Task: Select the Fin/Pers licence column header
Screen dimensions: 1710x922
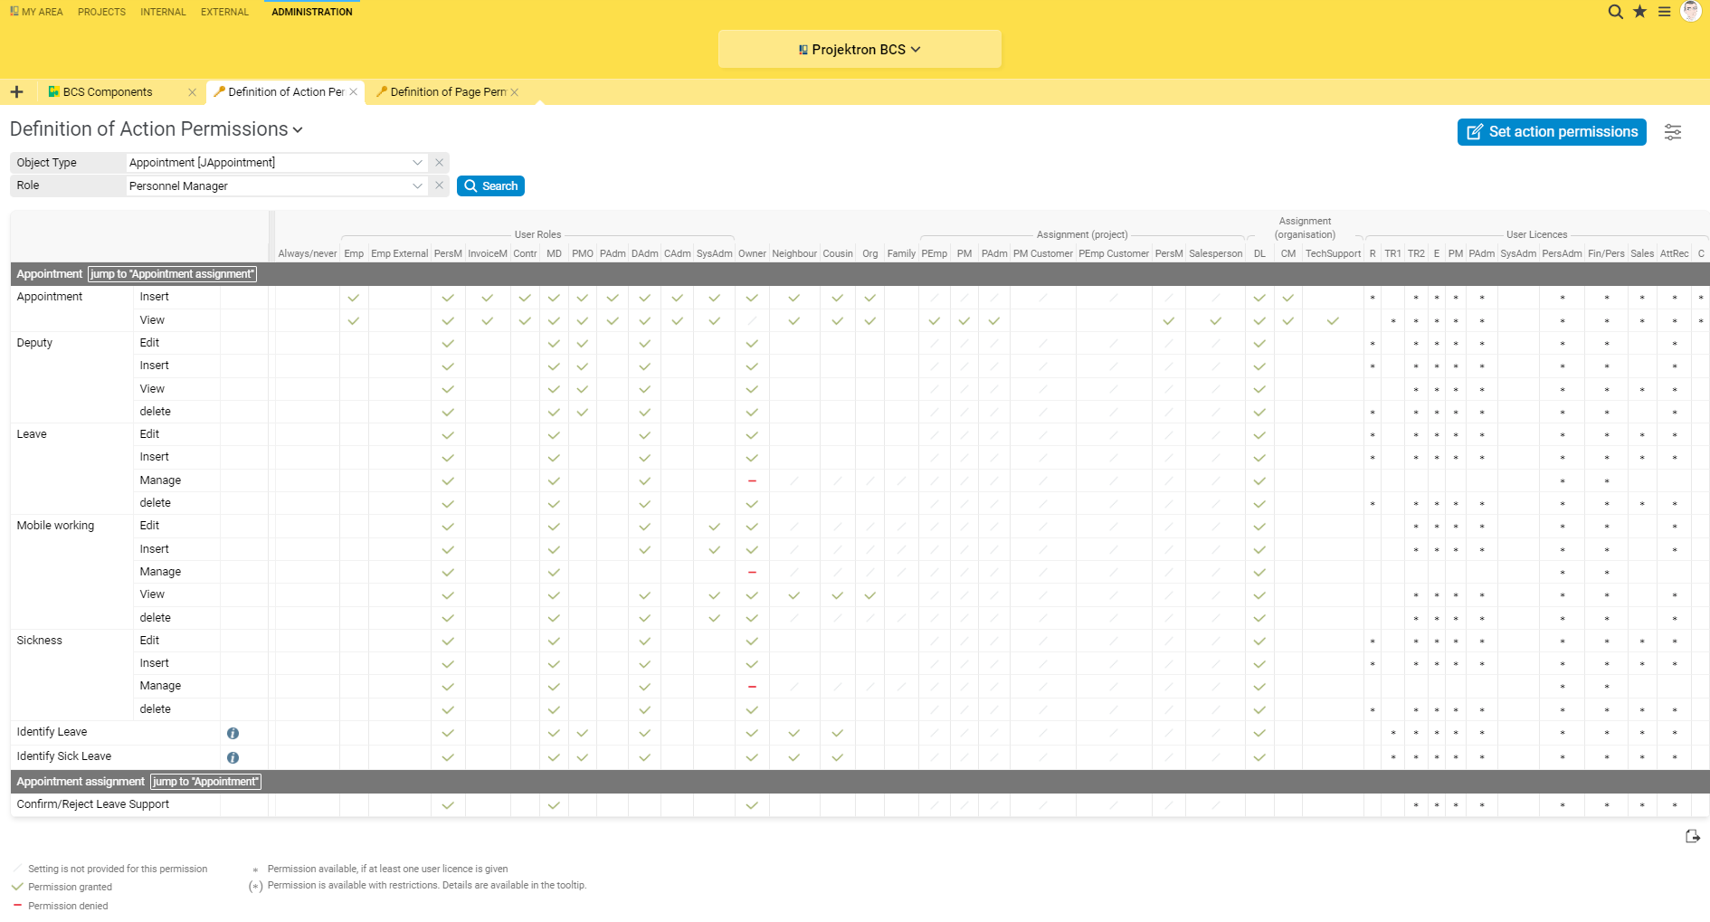Action: [1606, 254]
